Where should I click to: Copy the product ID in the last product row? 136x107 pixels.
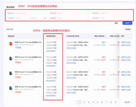point(33,90)
